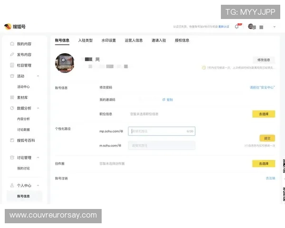285x228 pixels.
Task: Click the account avatar in header
Action: pyautogui.click(x=251, y=27)
